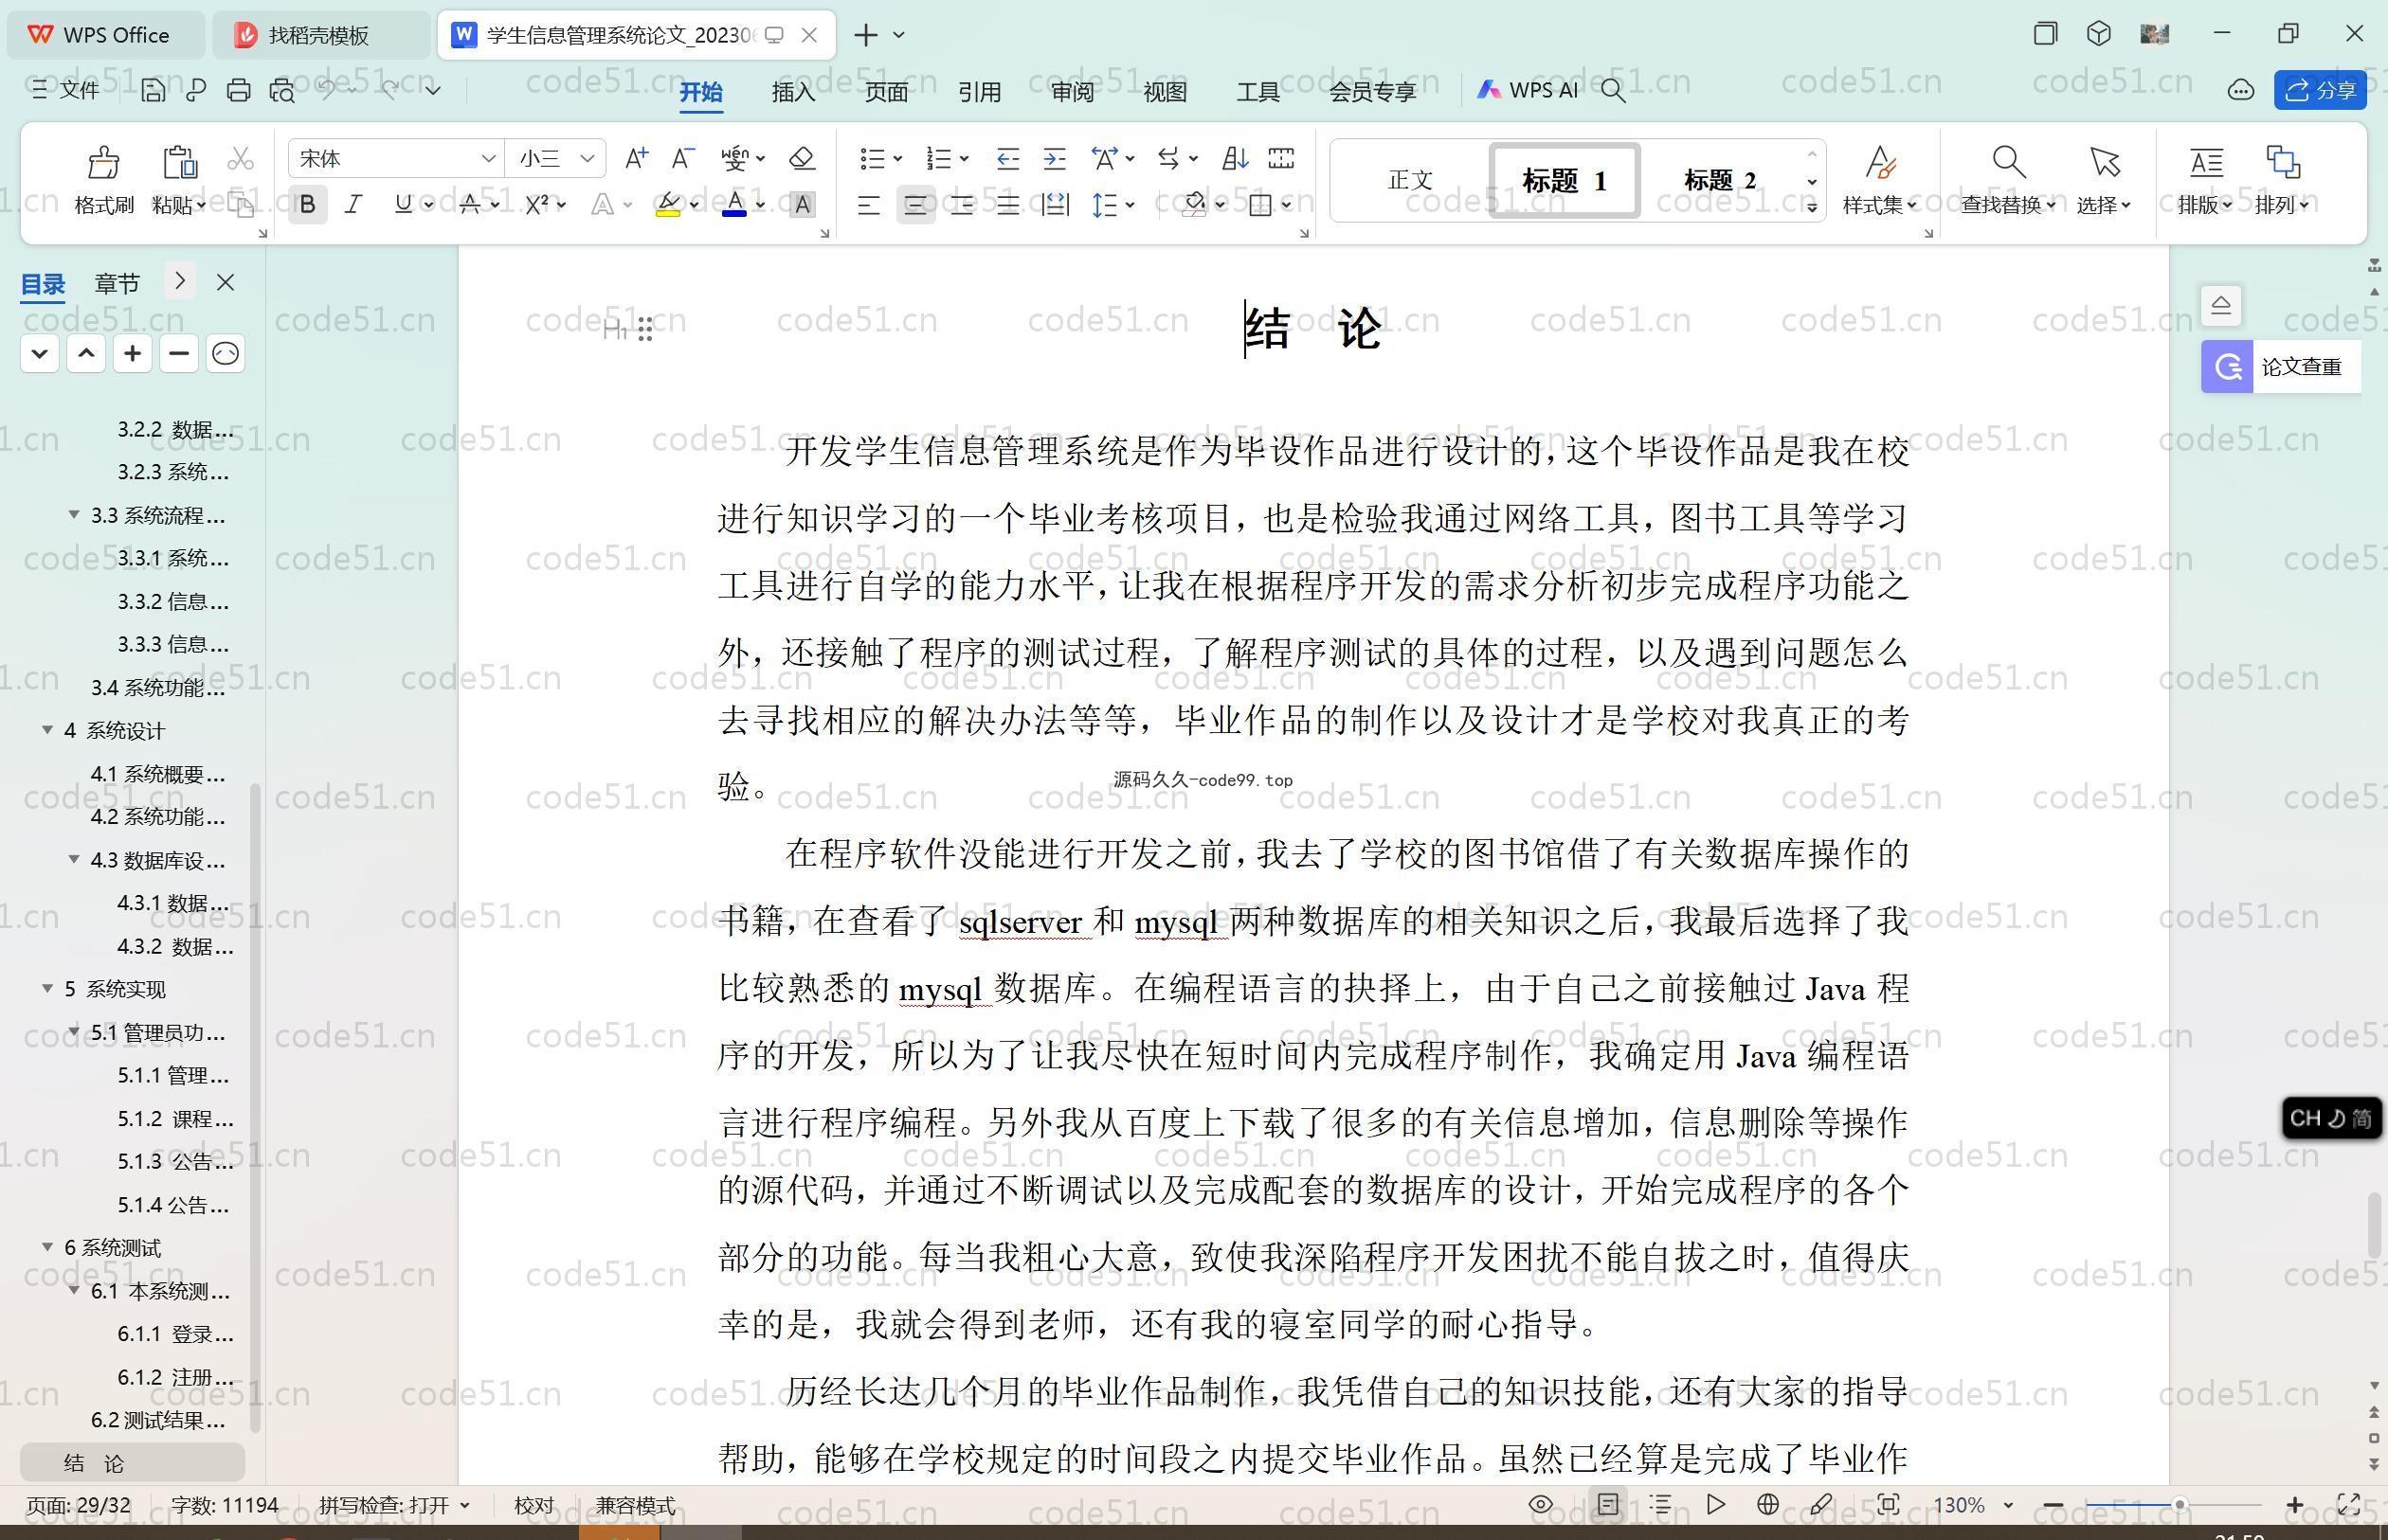Toggle Italic formatting

click(x=353, y=205)
